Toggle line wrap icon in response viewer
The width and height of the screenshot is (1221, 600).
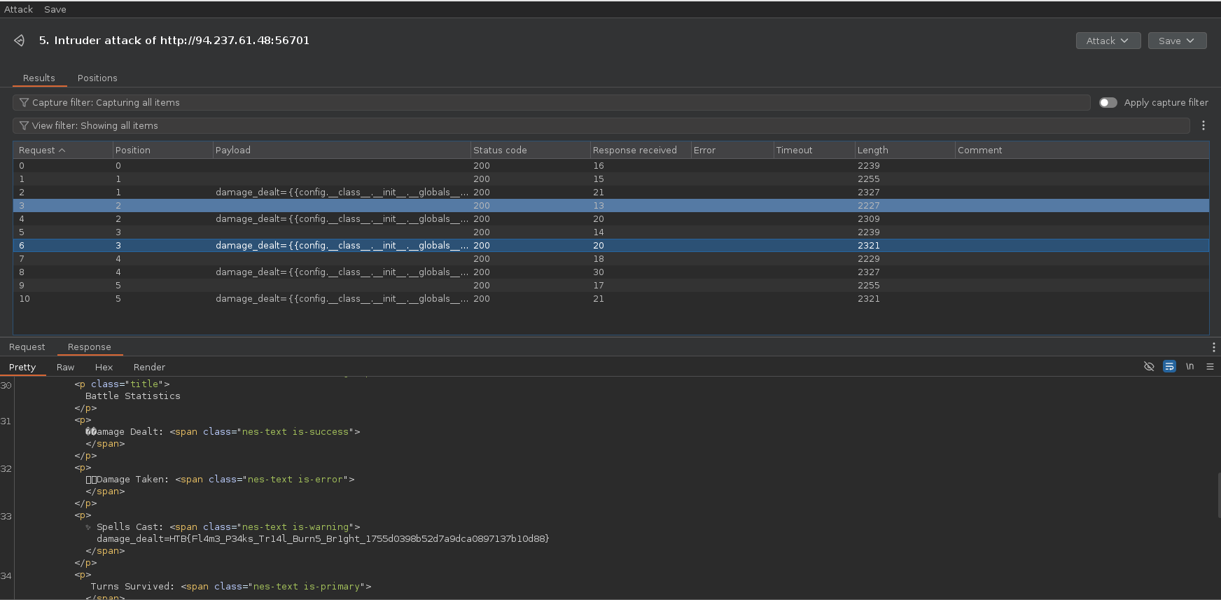pos(1169,366)
